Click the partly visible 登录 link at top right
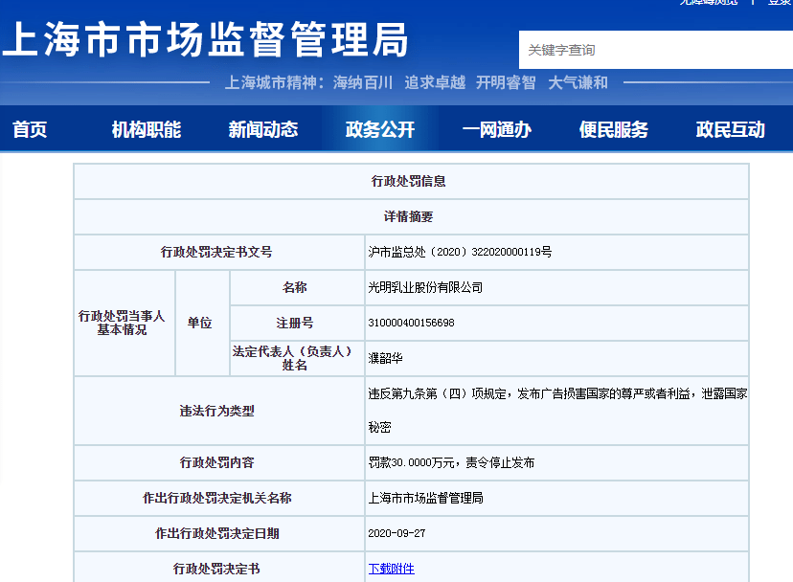This screenshot has height=582, width=793. (x=781, y=3)
